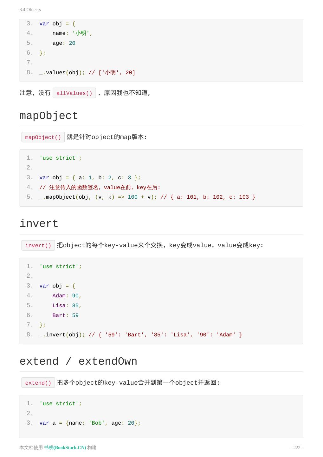
Task: Click the allValues() inline code tag
Action: click(x=74, y=93)
